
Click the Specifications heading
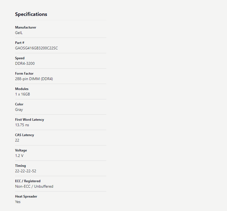(31, 14)
